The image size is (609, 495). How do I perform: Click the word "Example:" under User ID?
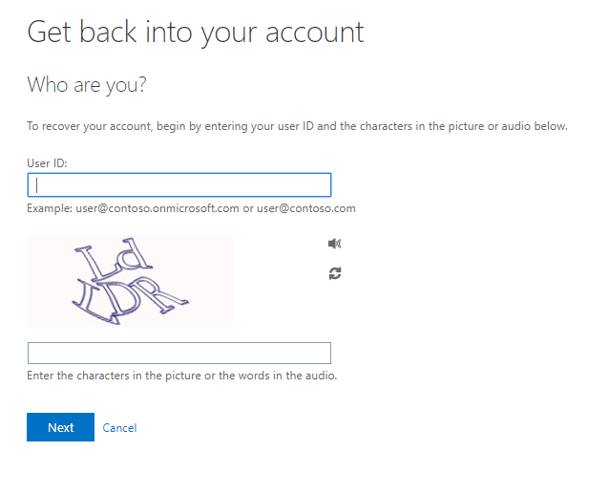coord(50,208)
